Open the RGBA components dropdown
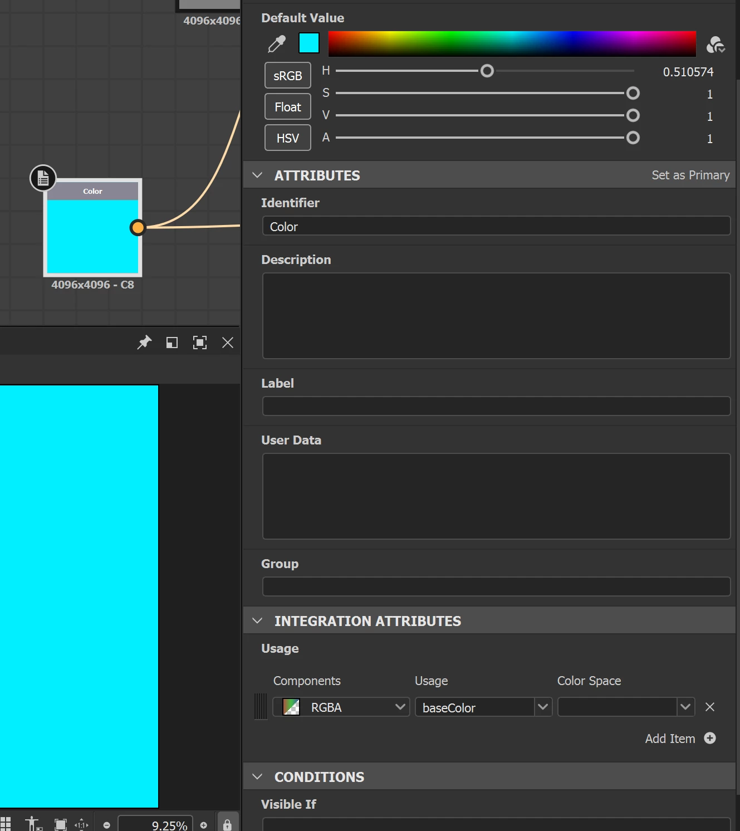740x831 pixels. coord(341,707)
